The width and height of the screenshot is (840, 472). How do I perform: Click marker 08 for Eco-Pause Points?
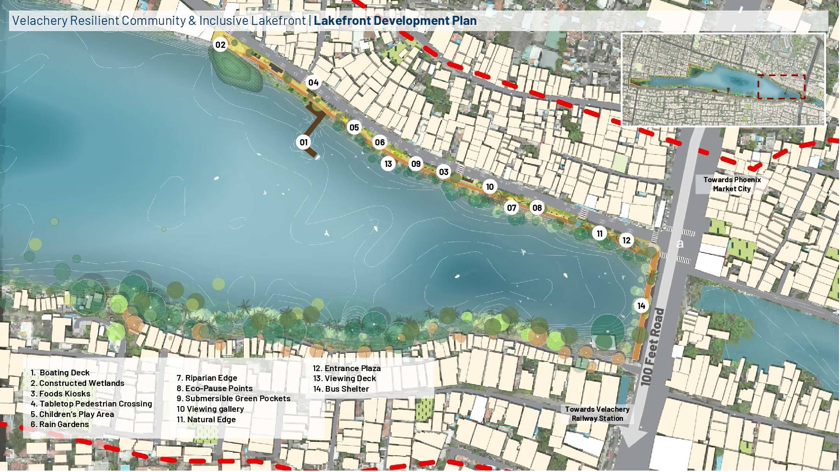537,208
